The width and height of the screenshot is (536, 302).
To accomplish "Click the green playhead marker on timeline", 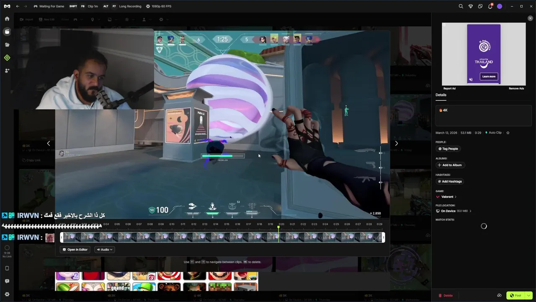I will (x=278, y=228).
